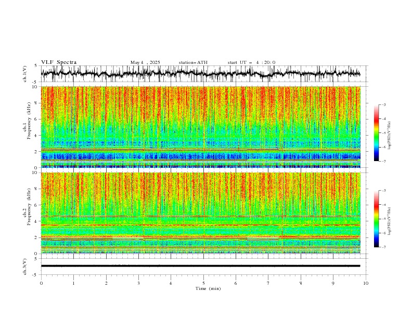
Task: Click the time axis tick label "1"
Action: (73, 283)
